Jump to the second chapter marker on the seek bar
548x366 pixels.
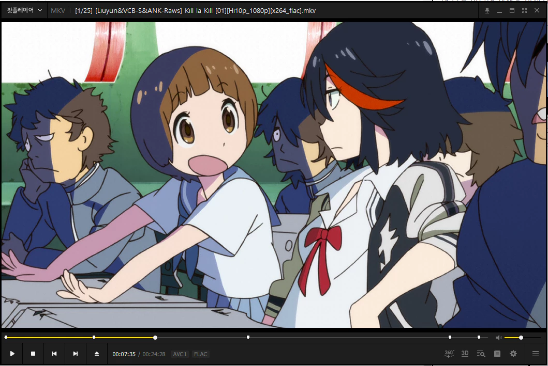coord(94,337)
